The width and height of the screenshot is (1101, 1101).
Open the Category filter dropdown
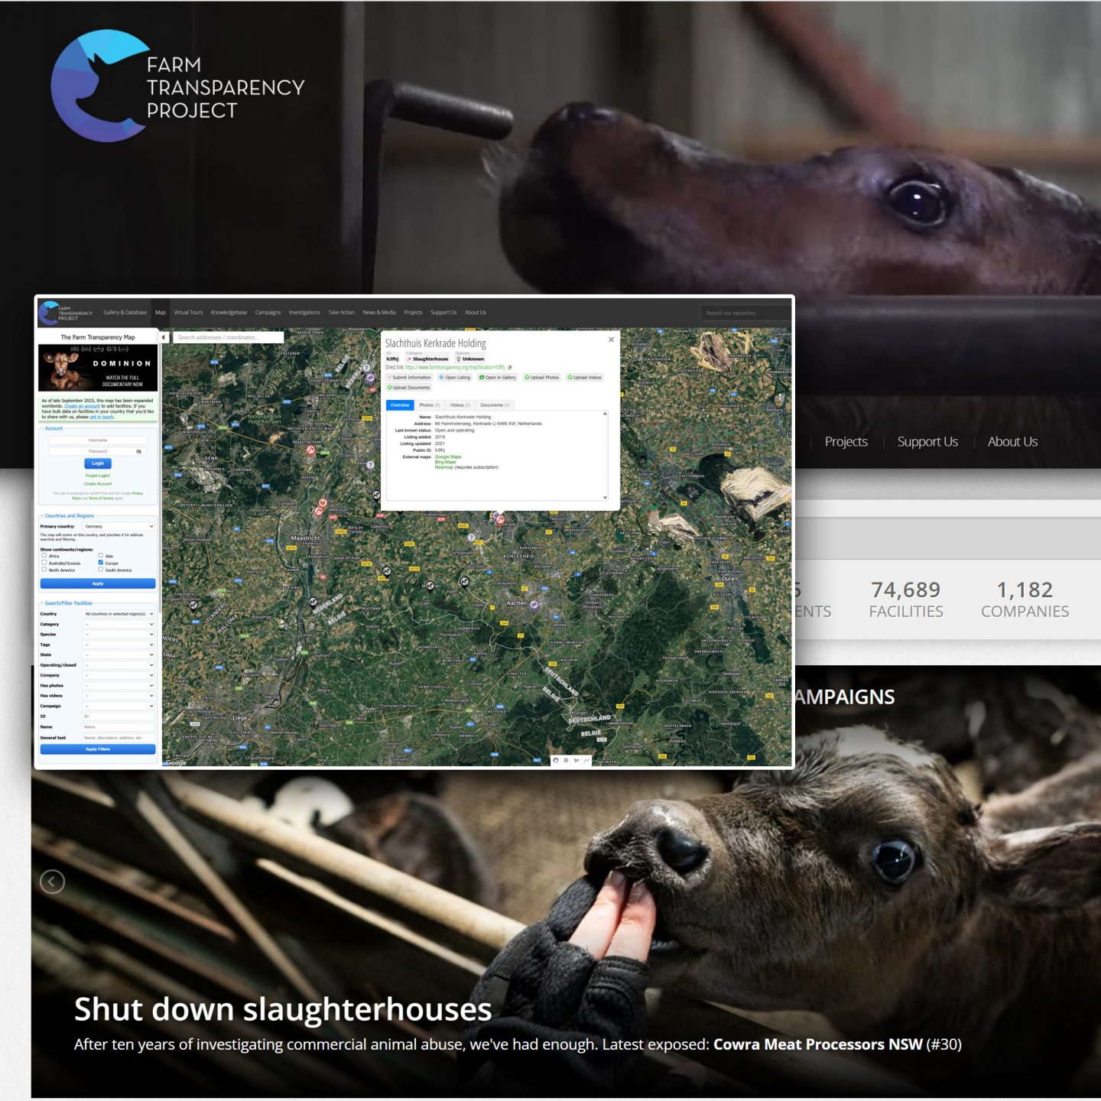[119, 624]
